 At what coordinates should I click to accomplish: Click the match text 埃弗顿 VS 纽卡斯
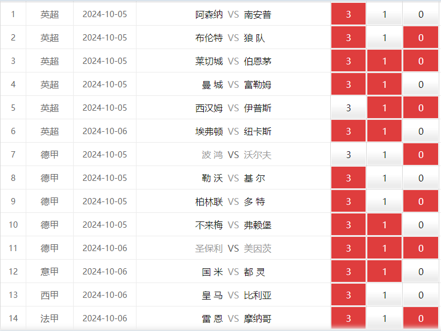[x=234, y=131]
